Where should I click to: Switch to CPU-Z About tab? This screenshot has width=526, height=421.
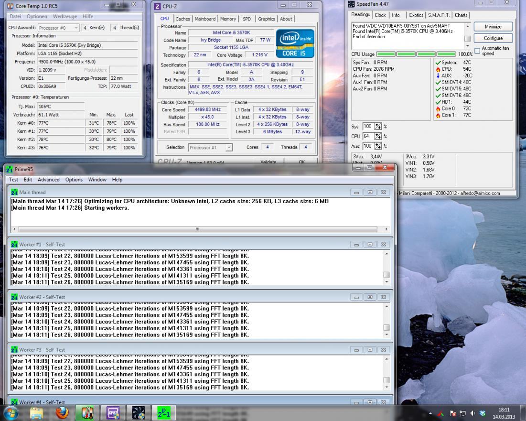pyautogui.click(x=286, y=19)
